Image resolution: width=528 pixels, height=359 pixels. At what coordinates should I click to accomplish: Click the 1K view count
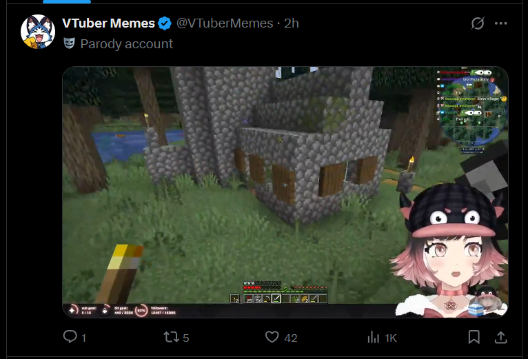pyautogui.click(x=391, y=338)
